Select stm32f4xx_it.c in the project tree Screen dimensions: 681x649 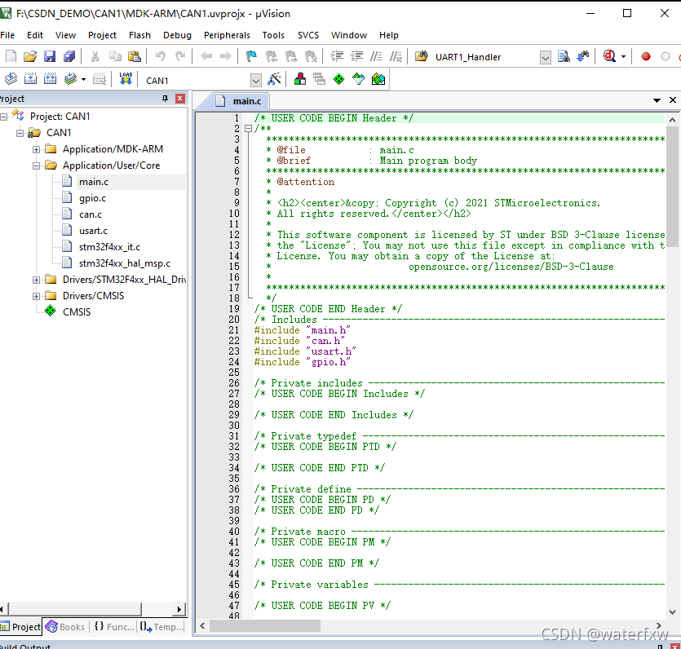[109, 247]
